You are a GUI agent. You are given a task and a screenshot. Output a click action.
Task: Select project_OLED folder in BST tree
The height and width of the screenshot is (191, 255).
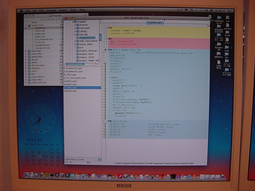coord(87,57)
